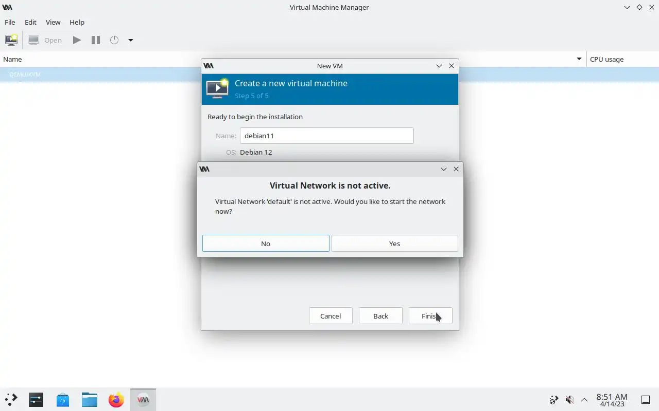Maximize the Virtual Machine Manager window

pyautogui.click(x=639, y=7)
